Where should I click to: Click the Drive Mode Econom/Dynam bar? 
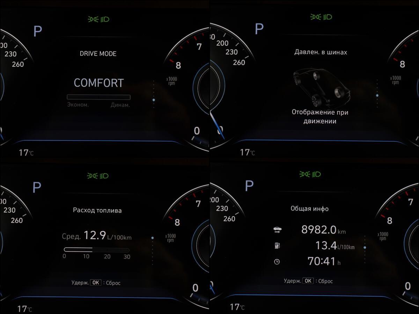point(98,97)
